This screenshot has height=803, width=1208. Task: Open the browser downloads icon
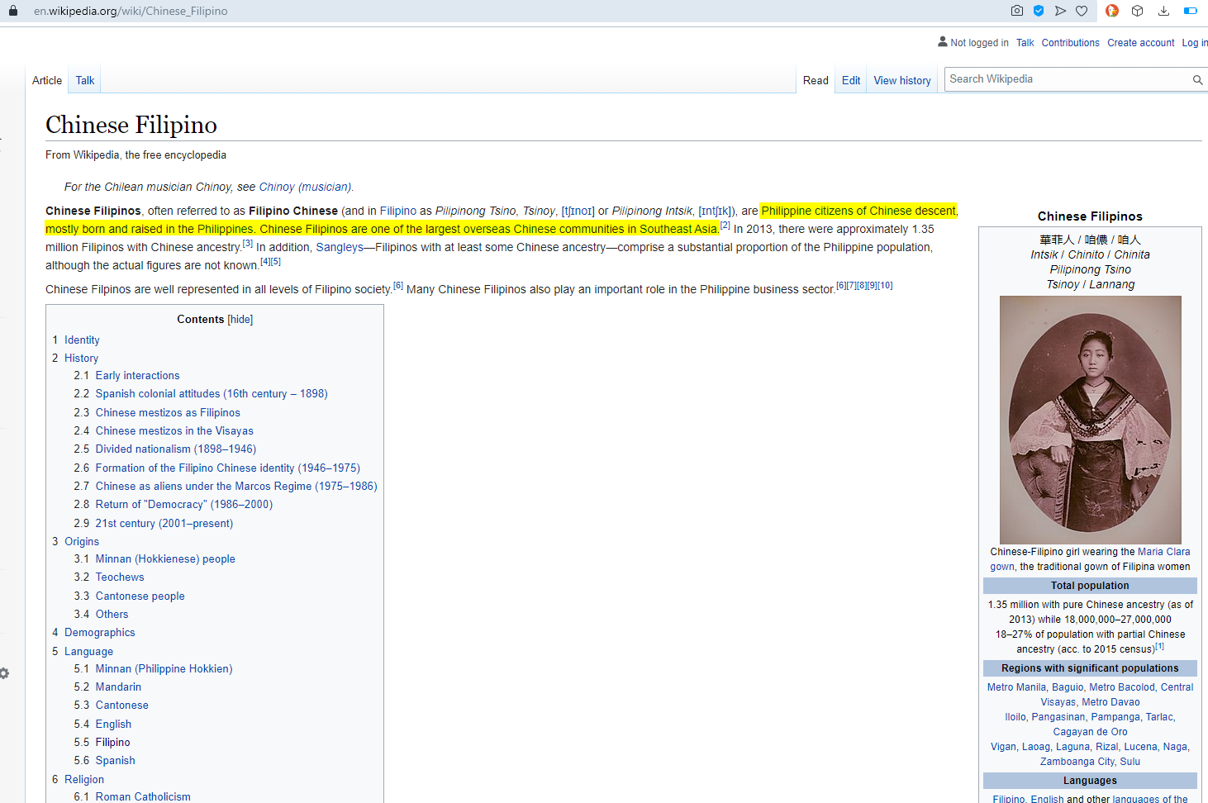pyautogui.click(x=1163, y=11)
